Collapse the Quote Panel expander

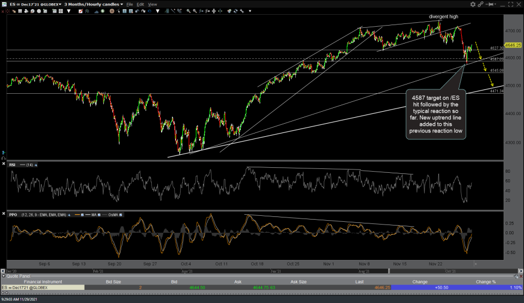pyautogui.click(x=4, y=276)
